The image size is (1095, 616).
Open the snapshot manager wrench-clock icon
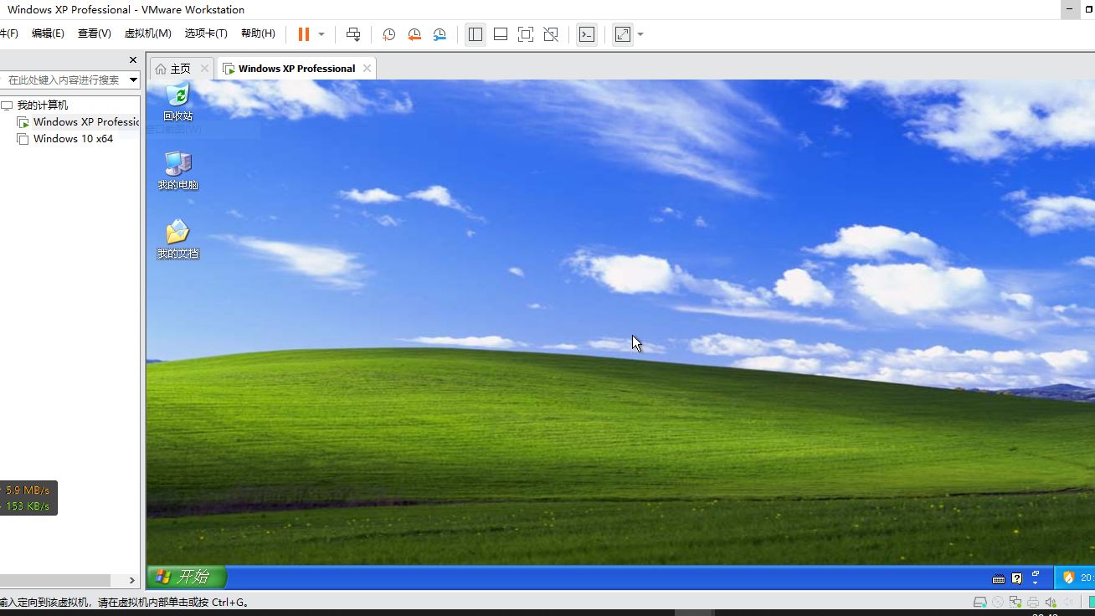440,34
